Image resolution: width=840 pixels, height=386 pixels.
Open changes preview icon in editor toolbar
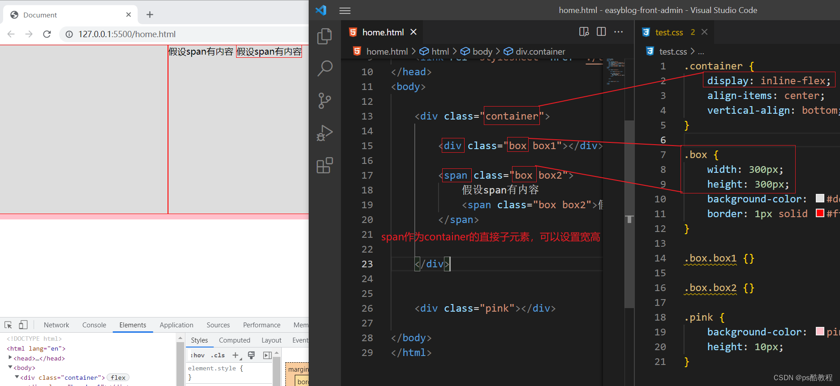pos(584,32)
